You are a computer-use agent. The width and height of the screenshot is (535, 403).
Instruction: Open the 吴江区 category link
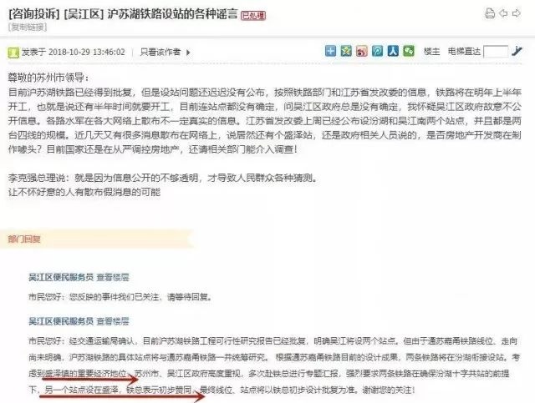[84, 14]
